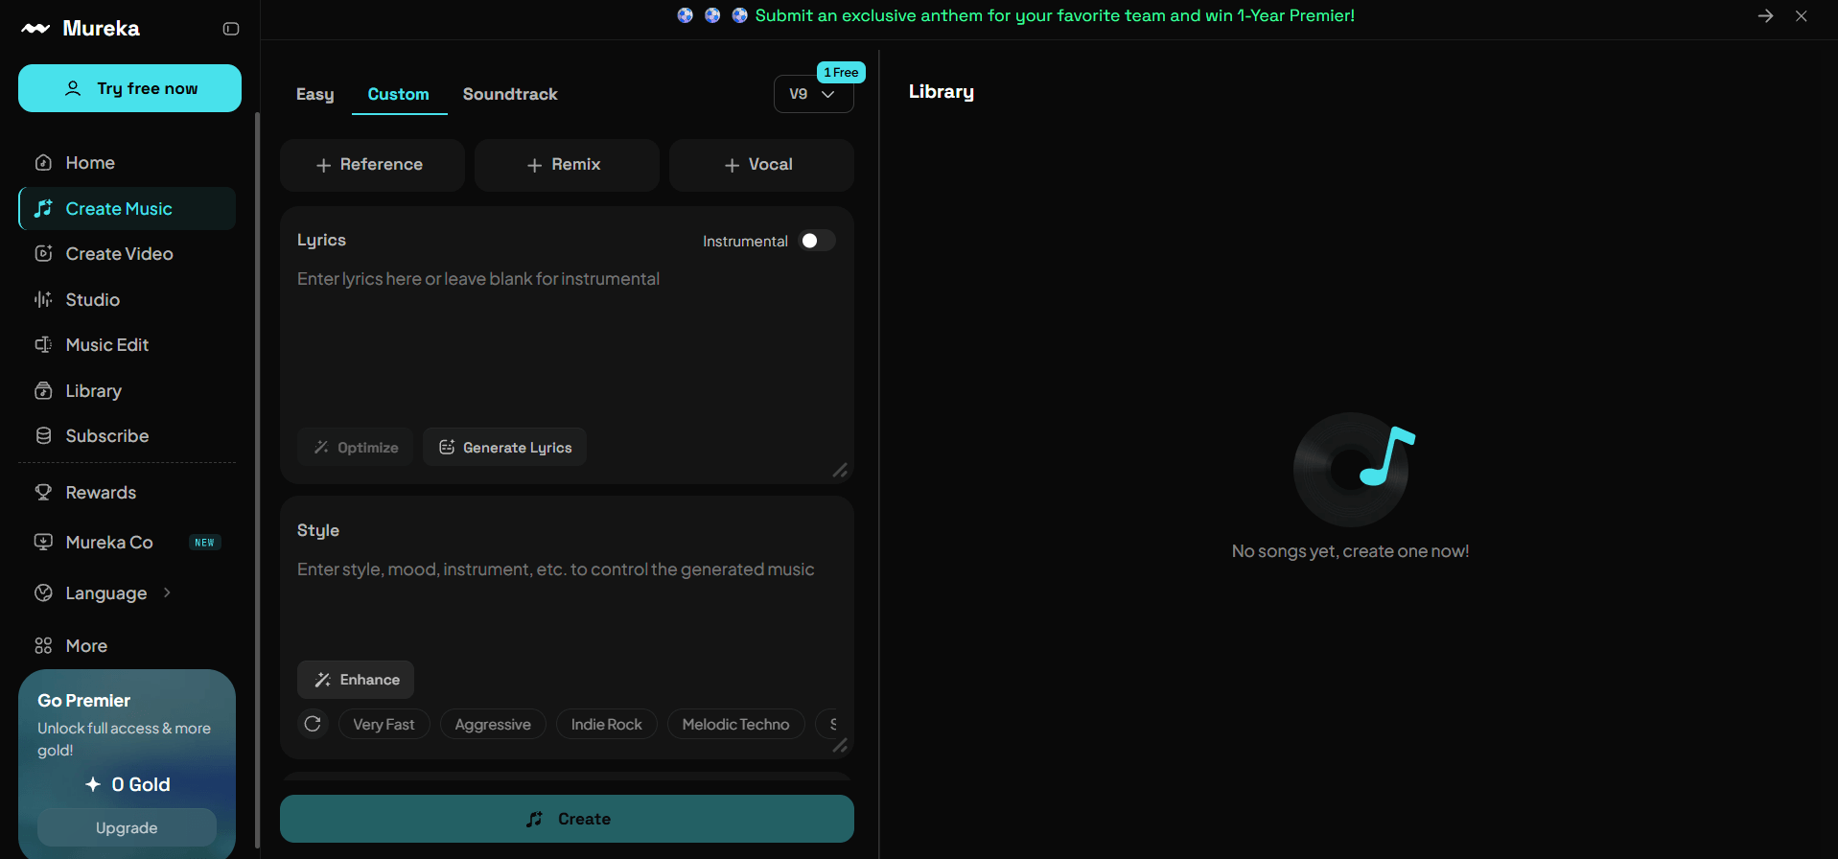Click the Go Premier card title
The height and width of the screenshot is (859, 1838).
click(x=84, y=701)
